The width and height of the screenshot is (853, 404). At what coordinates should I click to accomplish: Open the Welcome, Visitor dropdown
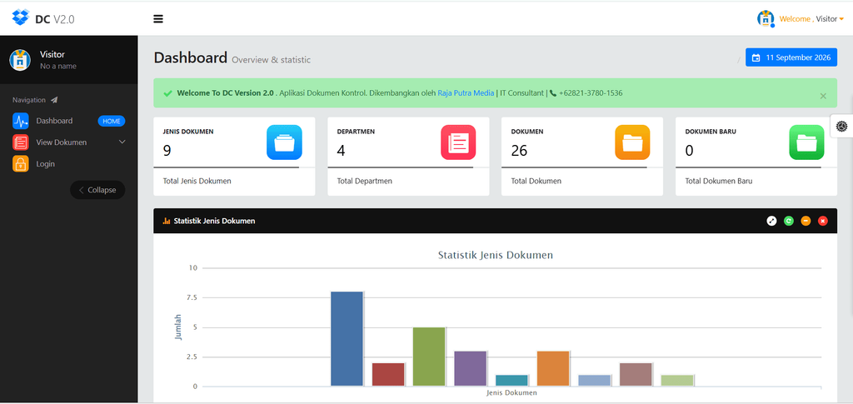[811, 19]
